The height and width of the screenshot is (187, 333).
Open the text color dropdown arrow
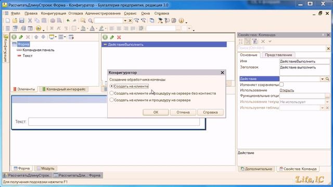pos(97,29)
